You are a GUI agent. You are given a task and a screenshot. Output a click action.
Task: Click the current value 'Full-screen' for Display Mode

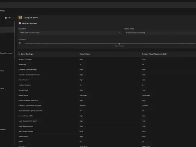pos(83,95)
